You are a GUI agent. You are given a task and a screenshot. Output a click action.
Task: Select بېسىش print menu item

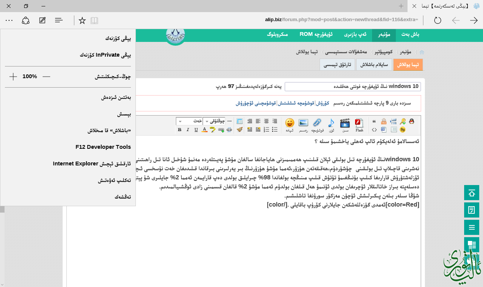click(68, 114)
